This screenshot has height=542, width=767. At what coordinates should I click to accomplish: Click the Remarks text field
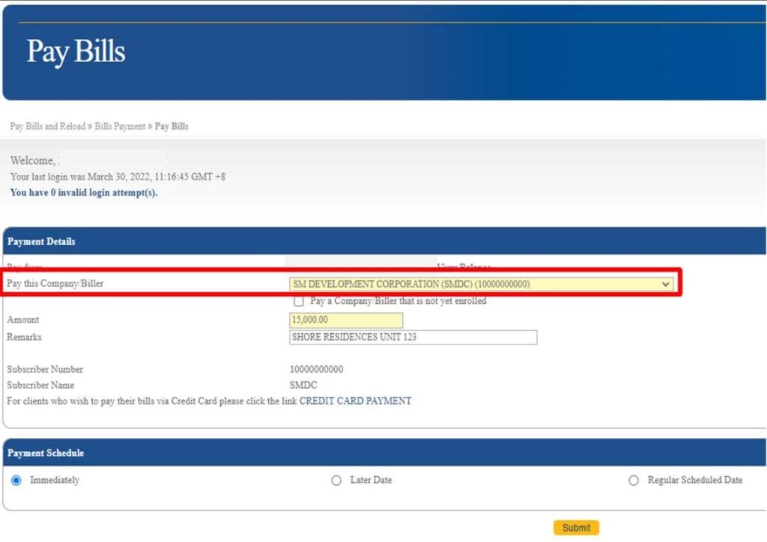(x=412, y=337)
